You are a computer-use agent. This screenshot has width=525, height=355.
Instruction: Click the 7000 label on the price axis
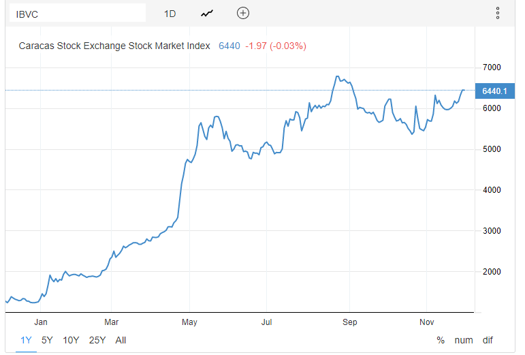click(x=491, y=67)
